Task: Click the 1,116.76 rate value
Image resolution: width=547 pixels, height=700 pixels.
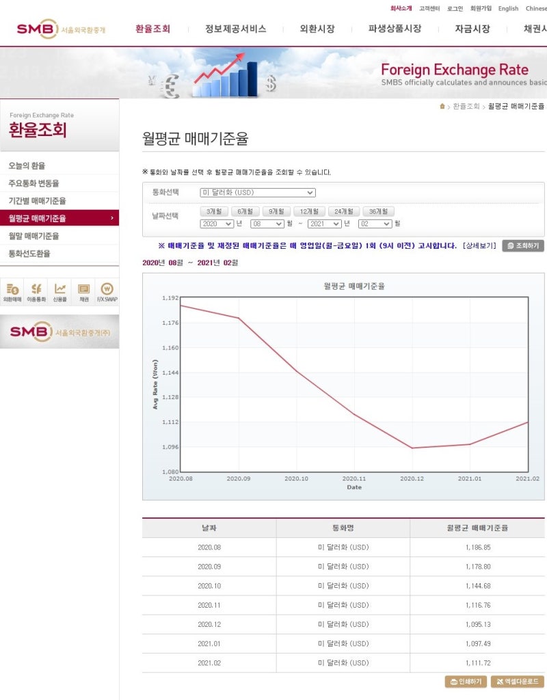Action: [x=478, y=606]
